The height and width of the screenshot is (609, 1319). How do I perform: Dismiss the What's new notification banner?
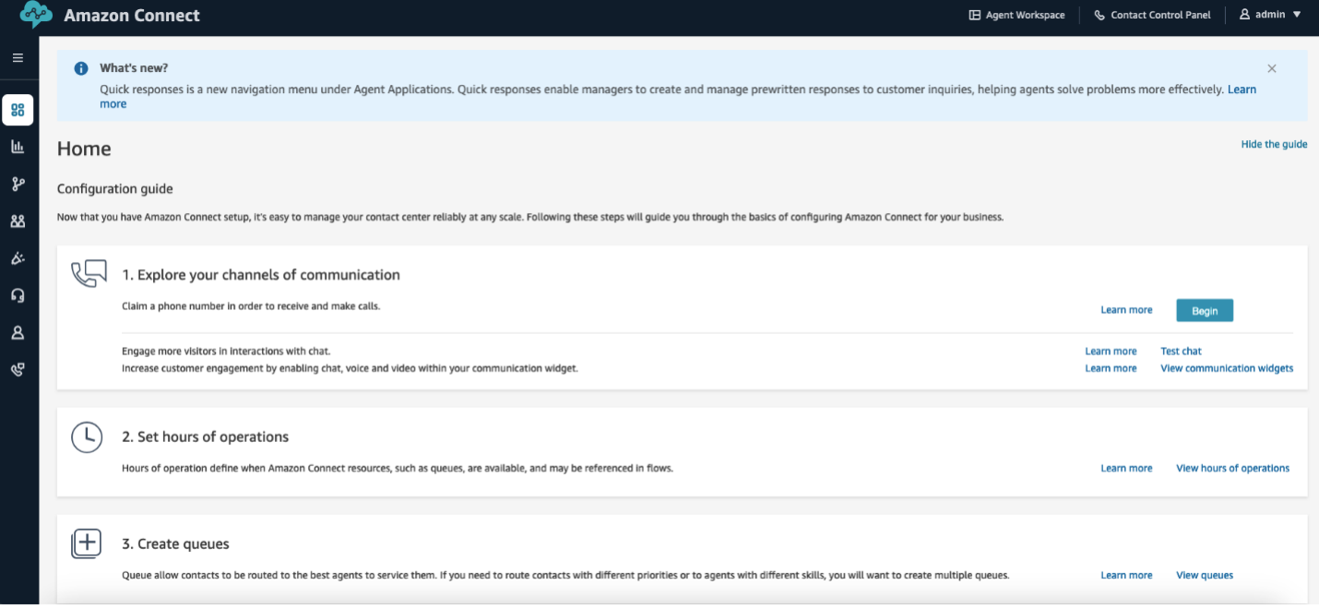[x=1271, y=67]
